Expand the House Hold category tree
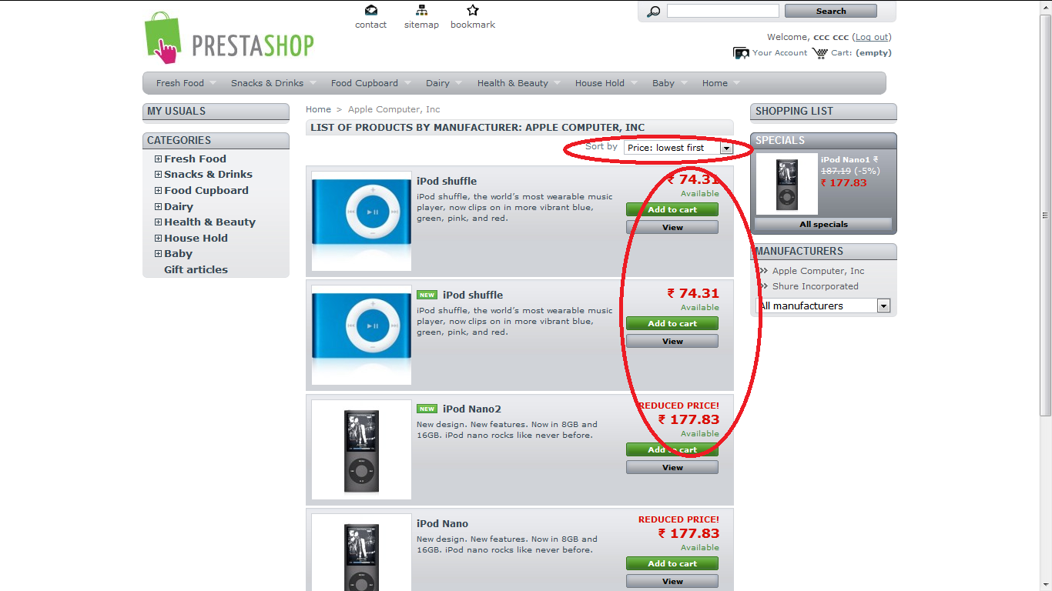 [158, 239]
